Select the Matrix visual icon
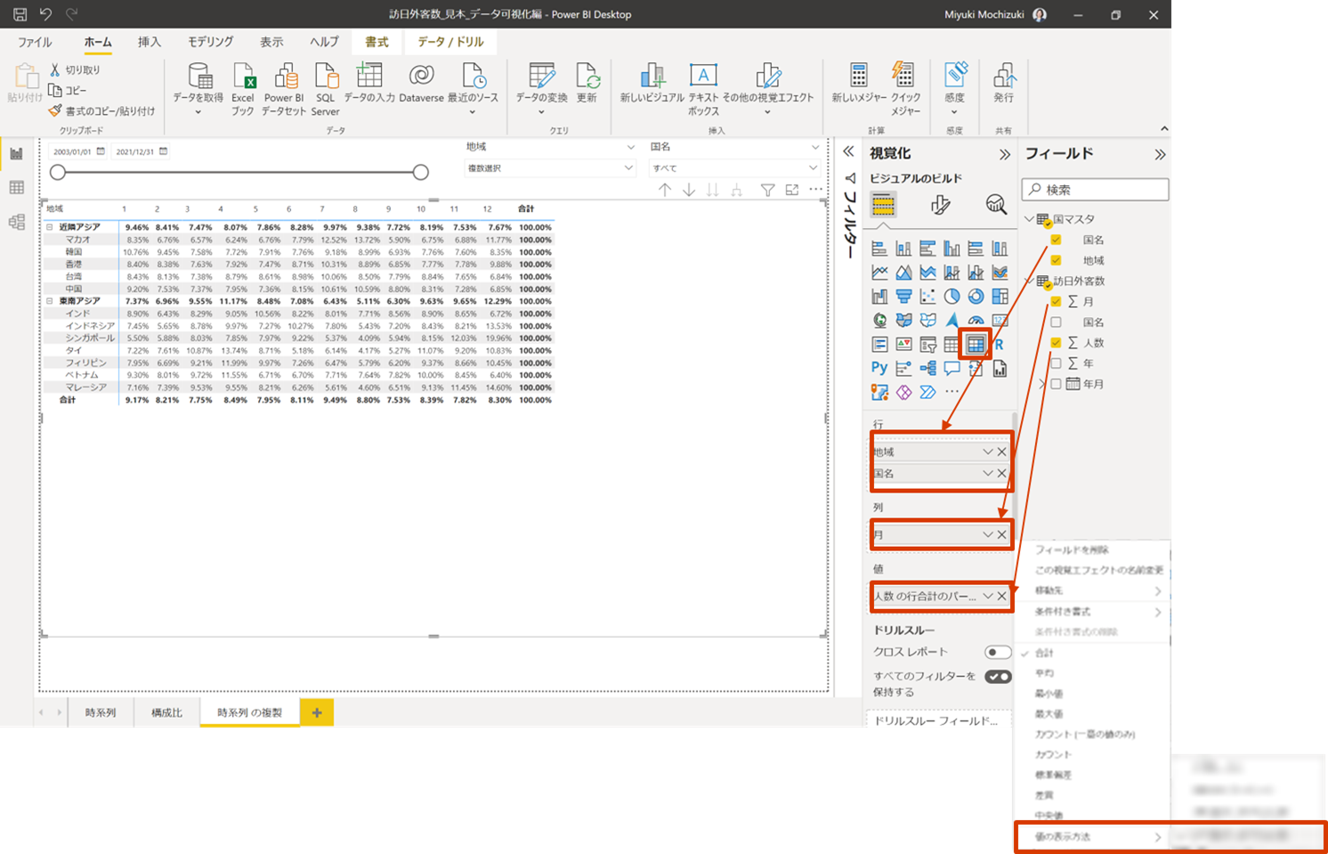Image resolution: width=1328 pixels, height=854 pixels. [976, 345]
